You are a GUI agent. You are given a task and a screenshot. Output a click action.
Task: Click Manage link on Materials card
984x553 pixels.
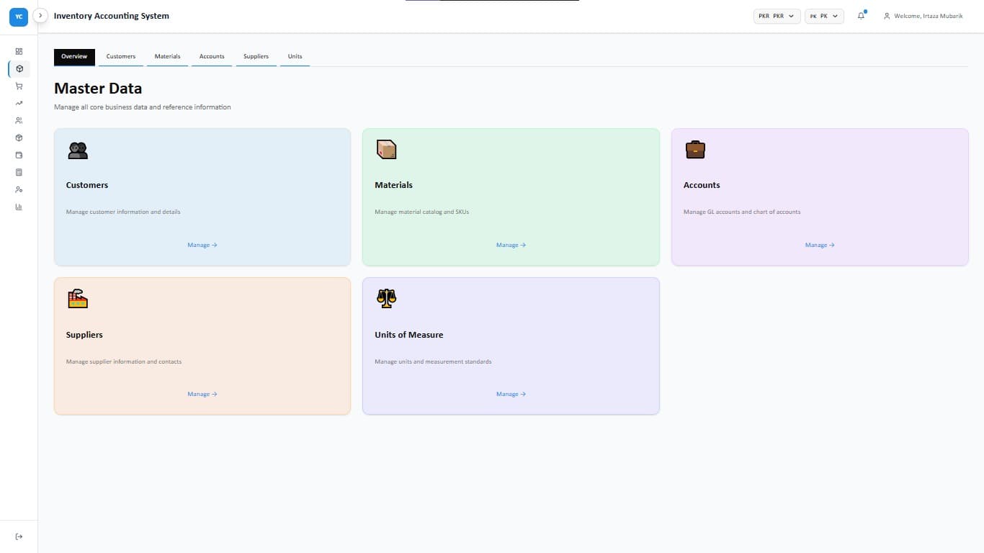click(x=511, y=245)
